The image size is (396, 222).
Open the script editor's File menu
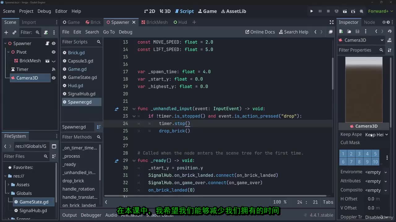(x=66, y=32)
